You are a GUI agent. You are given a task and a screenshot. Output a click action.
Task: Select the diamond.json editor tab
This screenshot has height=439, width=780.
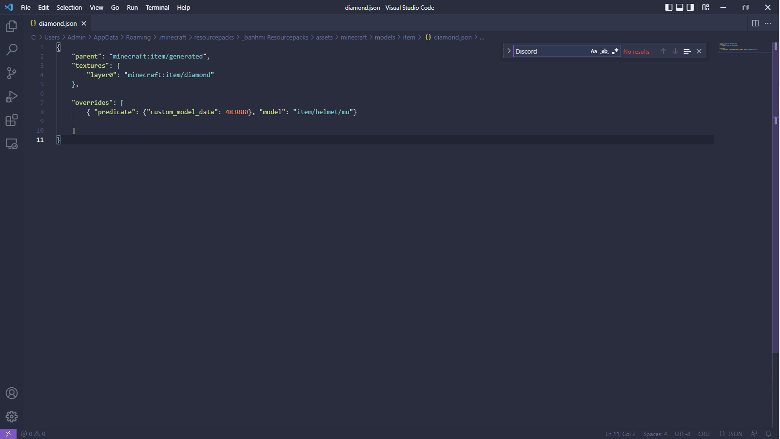(x=58, y=23)
